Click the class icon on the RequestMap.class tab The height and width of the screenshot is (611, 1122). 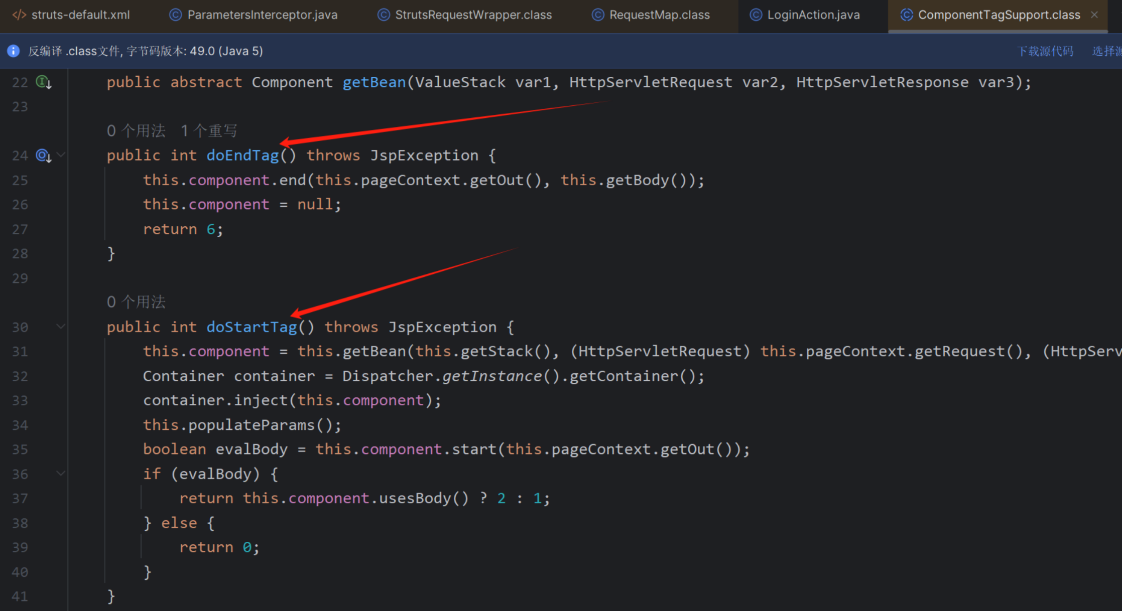click(x=597, y=15)
